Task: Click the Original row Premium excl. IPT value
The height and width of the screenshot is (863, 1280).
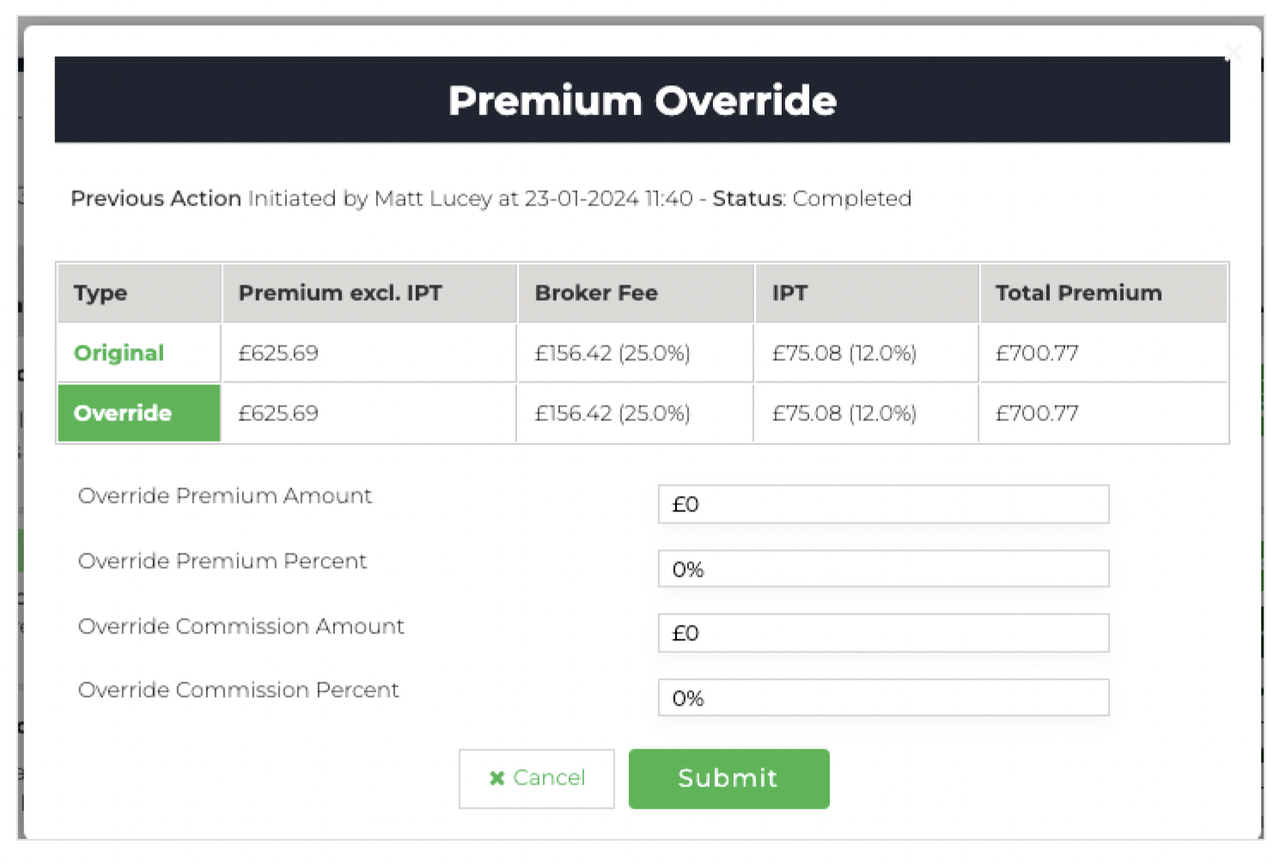Action: [x=278, y=353]
